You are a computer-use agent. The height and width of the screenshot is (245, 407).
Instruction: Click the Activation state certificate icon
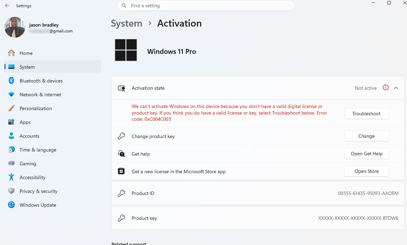tap(121, 88)
